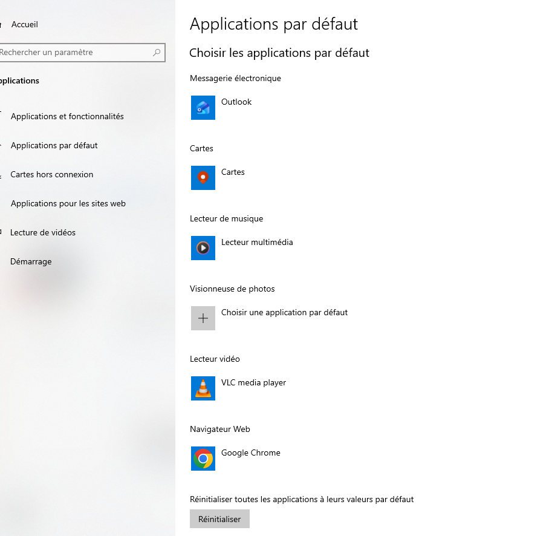Image resolution: width=552 pixels, height=536 pixels.
Task: Click the Google Chrome icon
Action: (203, 459)
